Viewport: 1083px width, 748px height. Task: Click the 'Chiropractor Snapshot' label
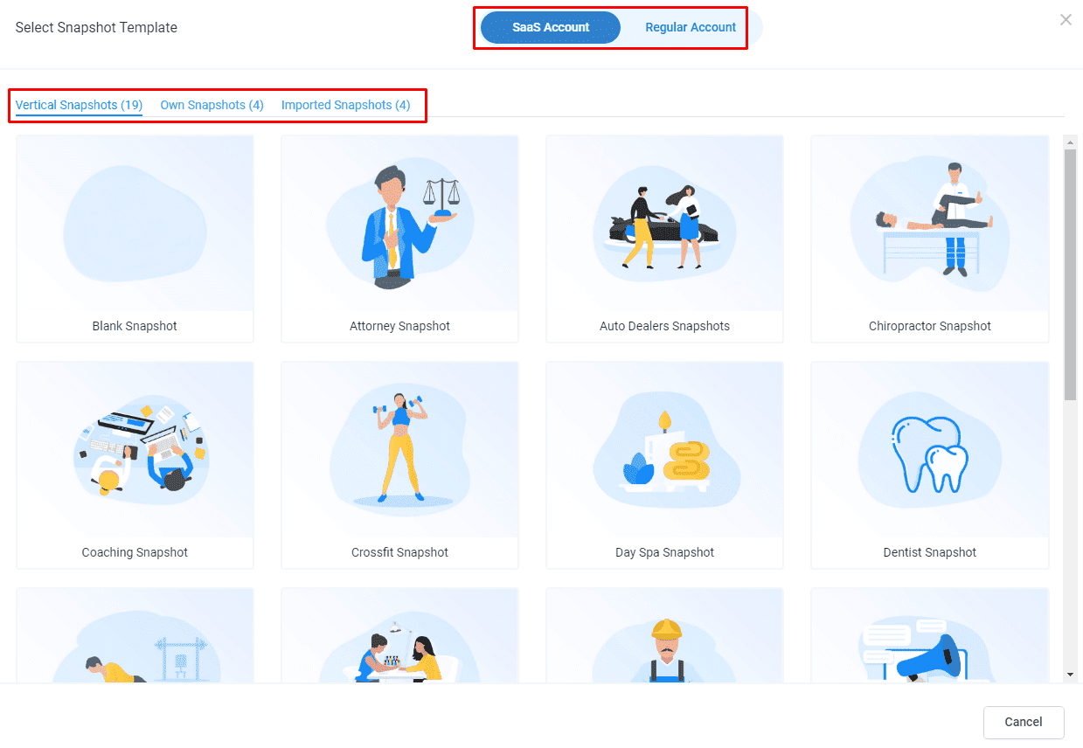pyautogui.click(x=930, y=326)
